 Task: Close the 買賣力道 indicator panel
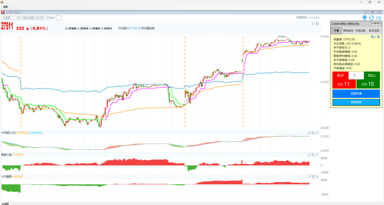317,154
